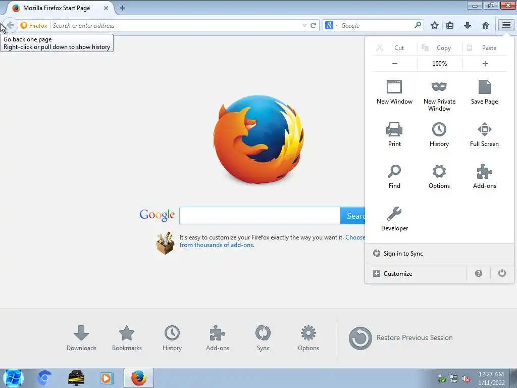Open a New Private Window
The height and width of the screenshot is (388, 517).
(439, 95)
